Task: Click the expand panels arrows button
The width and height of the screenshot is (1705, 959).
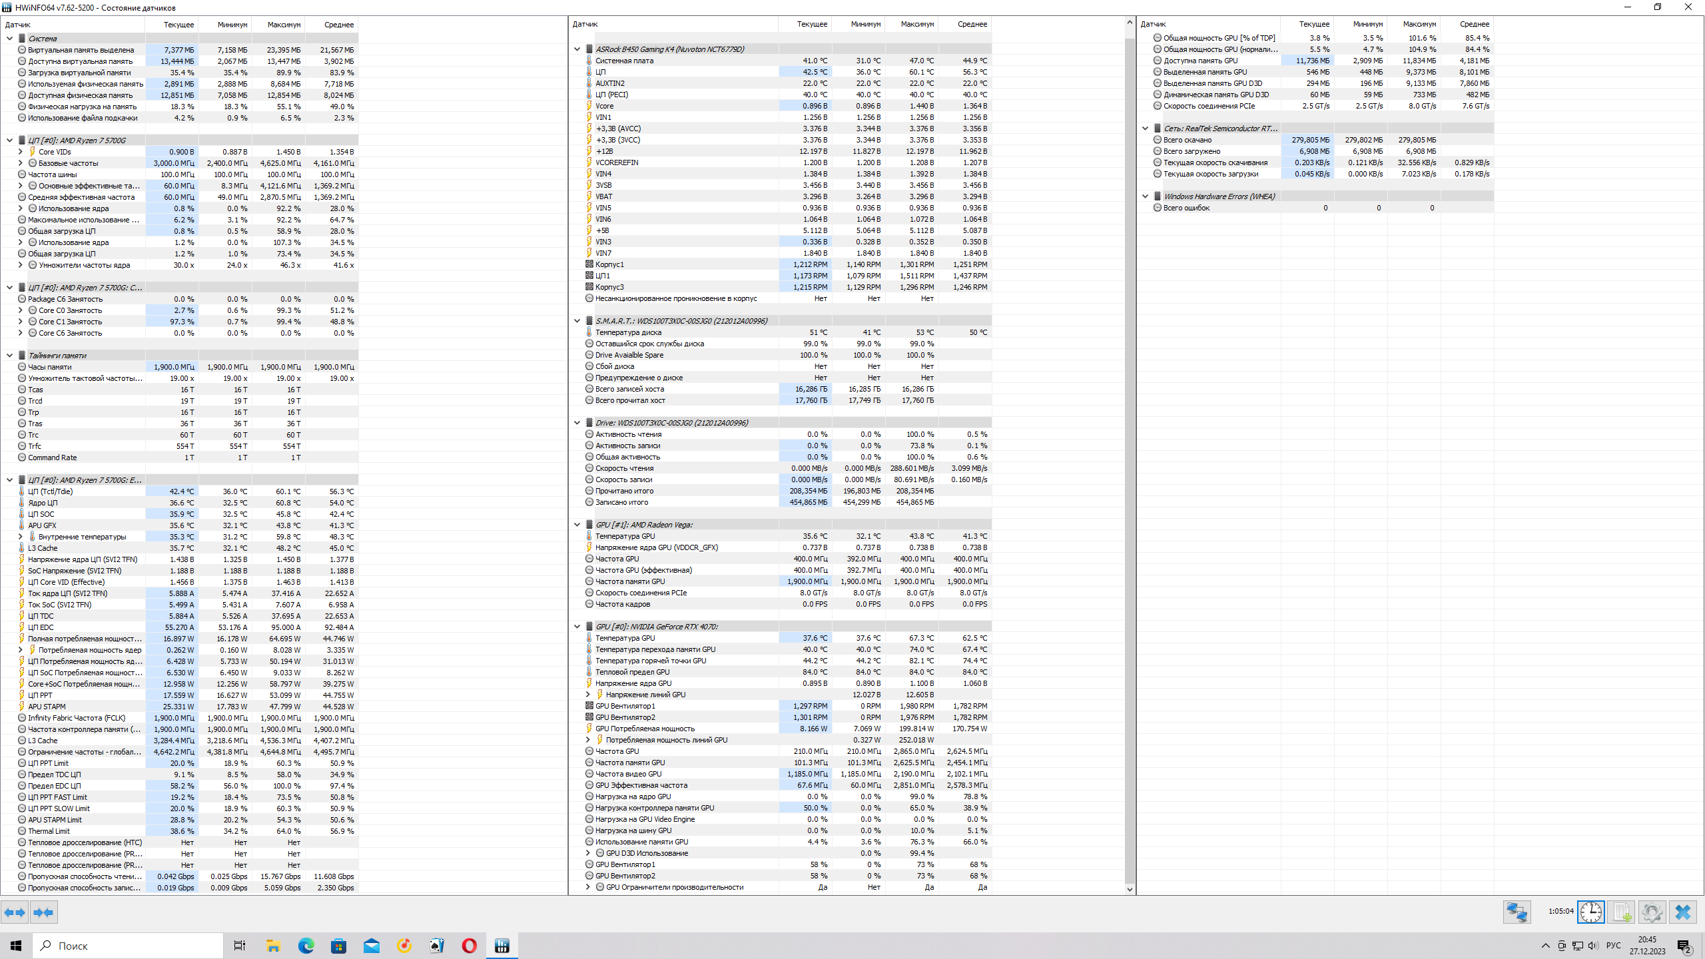Action: [15, 912]
